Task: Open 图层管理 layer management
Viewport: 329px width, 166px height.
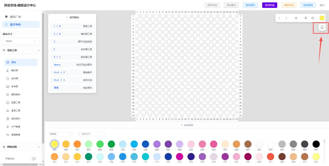Action: tap(308, 5)
